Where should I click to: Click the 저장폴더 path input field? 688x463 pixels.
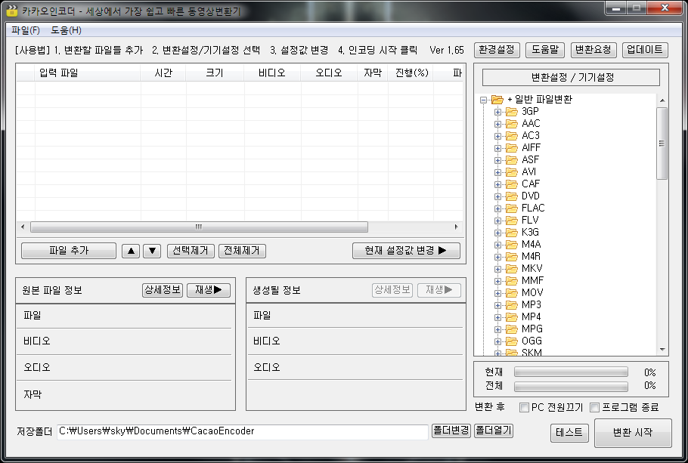coord(243,431)
